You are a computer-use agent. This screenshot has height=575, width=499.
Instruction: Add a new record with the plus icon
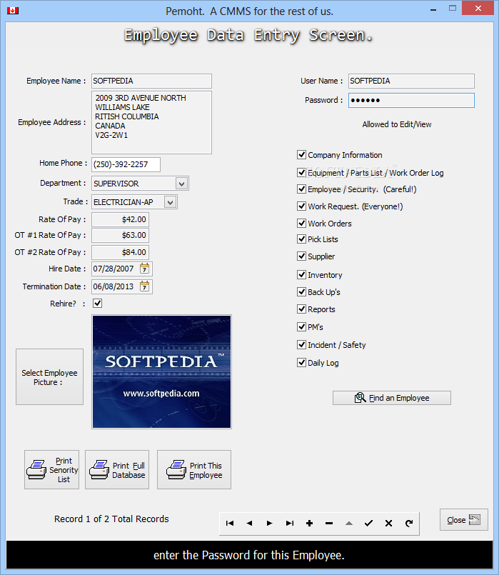(x=309, y=524)
